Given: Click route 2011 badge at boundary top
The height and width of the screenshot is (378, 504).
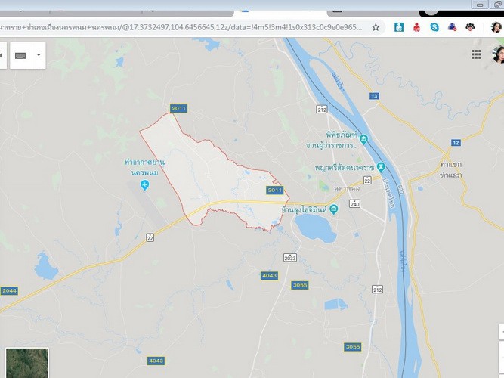Looking at the screenshot, I should point(179,108).
